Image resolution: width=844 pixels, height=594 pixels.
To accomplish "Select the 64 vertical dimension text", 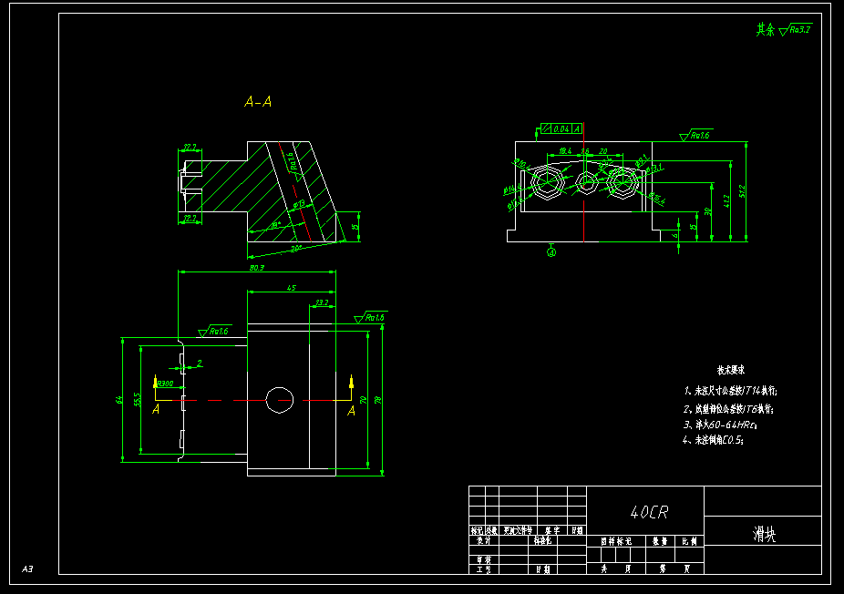I will pyautogui.click(x=119, y=400).
